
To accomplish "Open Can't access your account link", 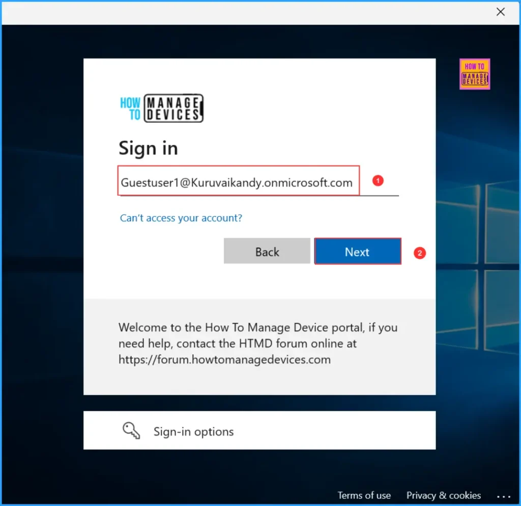I will [181, 218].
